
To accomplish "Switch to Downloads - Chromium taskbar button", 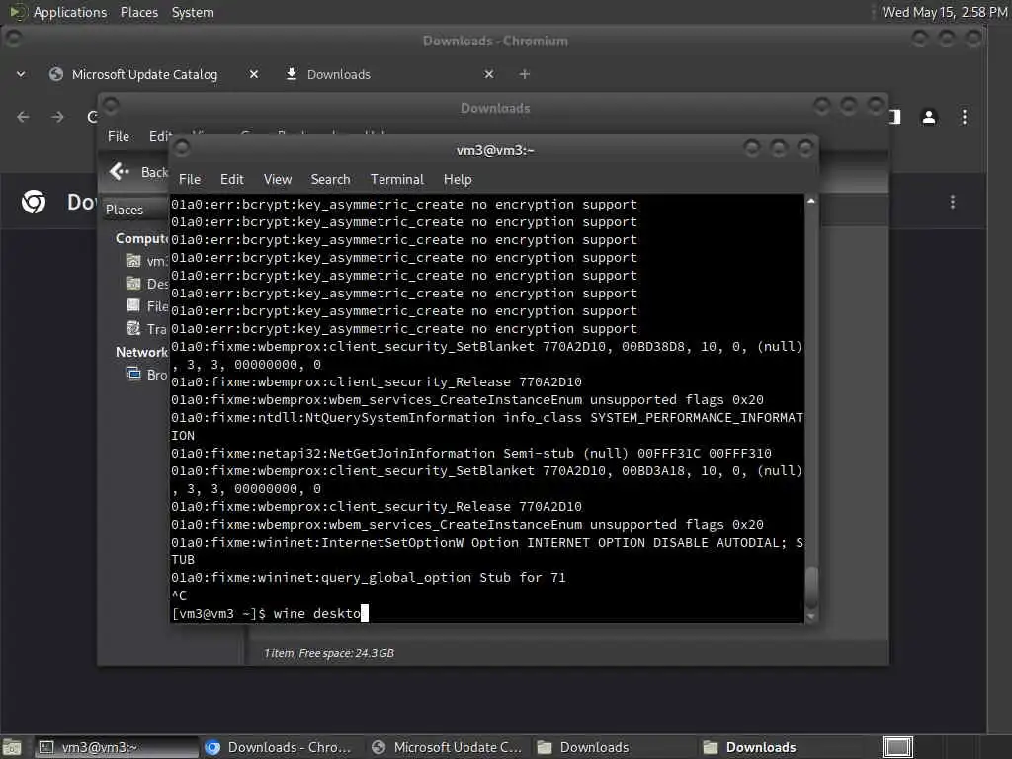I will coord(282,747).
